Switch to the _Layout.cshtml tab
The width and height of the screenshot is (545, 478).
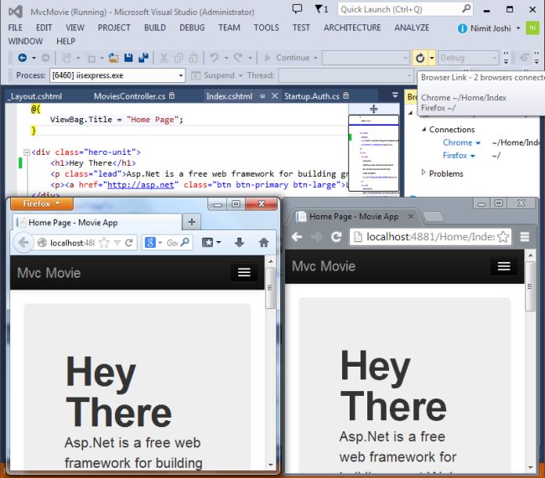coord(34,96)
